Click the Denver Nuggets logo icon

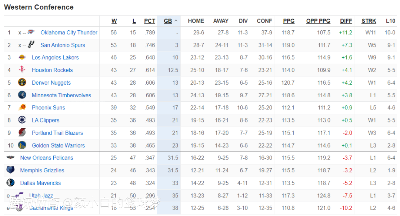[x=22, y=82]
